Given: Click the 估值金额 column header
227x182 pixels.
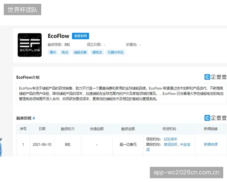Looking at the screenshot, I should pyautogui.click(x=97, y=129).
